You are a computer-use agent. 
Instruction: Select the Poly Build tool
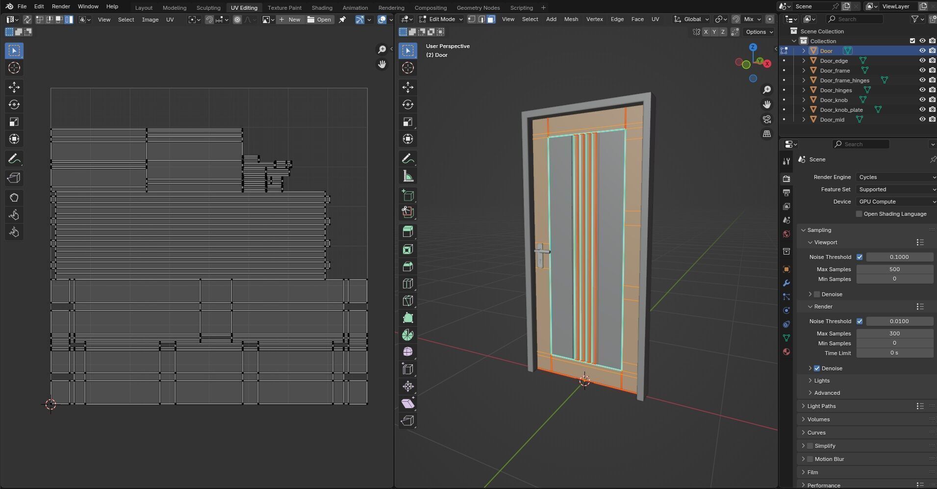click(407, 318)
